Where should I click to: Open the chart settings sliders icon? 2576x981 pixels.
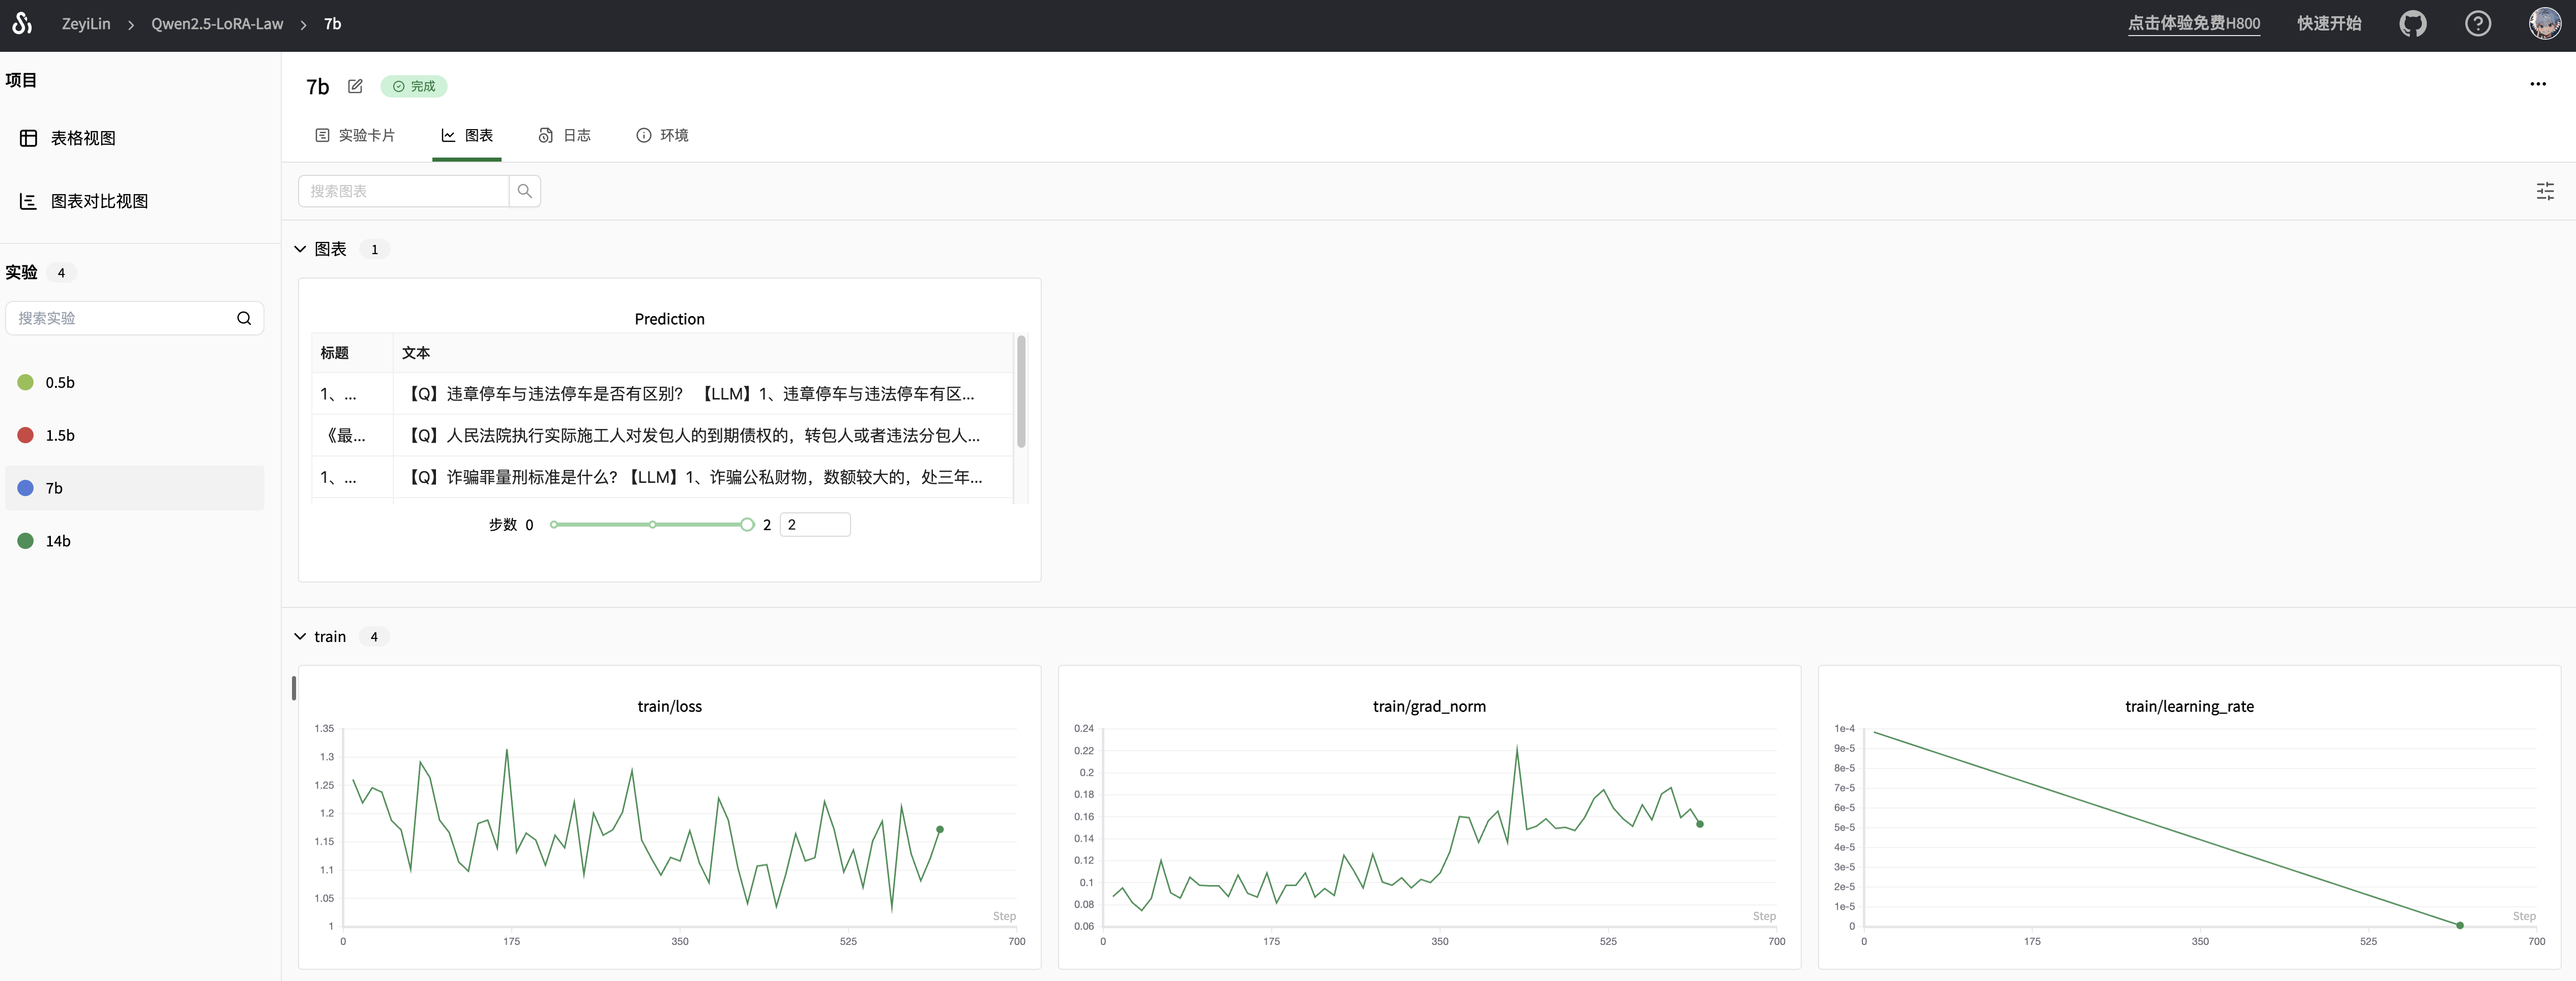[2545, 191]
